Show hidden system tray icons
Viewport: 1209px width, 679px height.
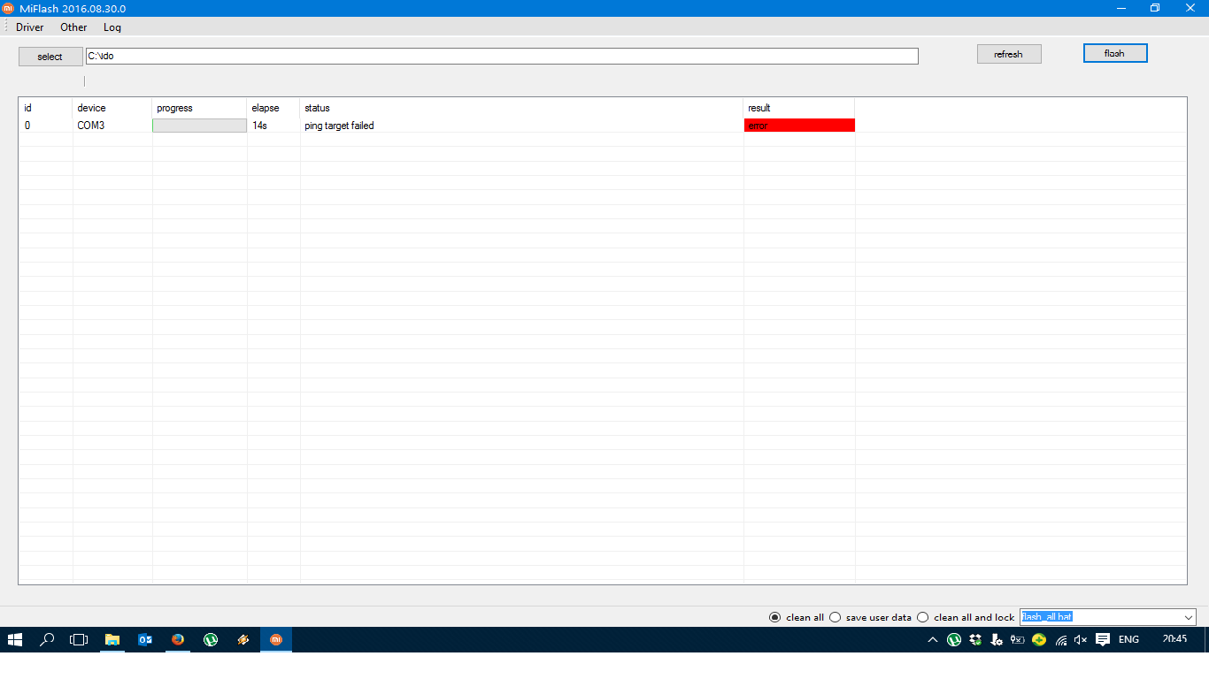(932, 639)
